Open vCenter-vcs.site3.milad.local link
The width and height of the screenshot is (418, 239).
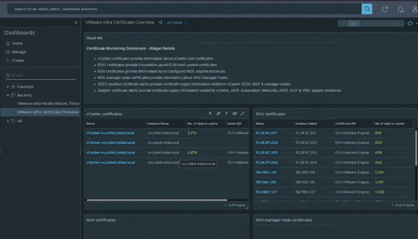point(111,153)
